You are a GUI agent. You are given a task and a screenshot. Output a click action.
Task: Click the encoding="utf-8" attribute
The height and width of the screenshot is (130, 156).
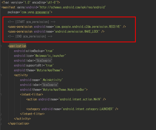tap(44, 3)
